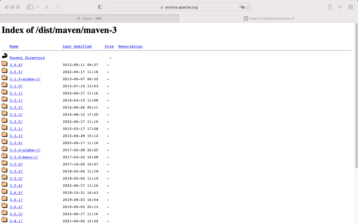Sort listing by Size

[x=109, y=46]
